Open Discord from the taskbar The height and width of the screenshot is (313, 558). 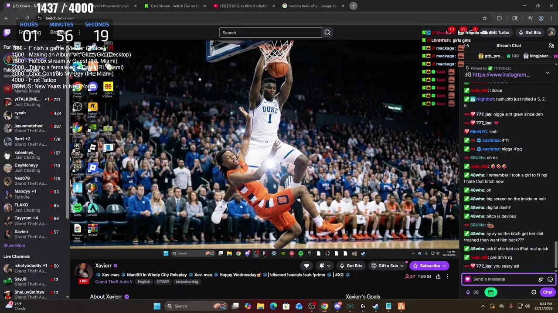coord(337,306)
